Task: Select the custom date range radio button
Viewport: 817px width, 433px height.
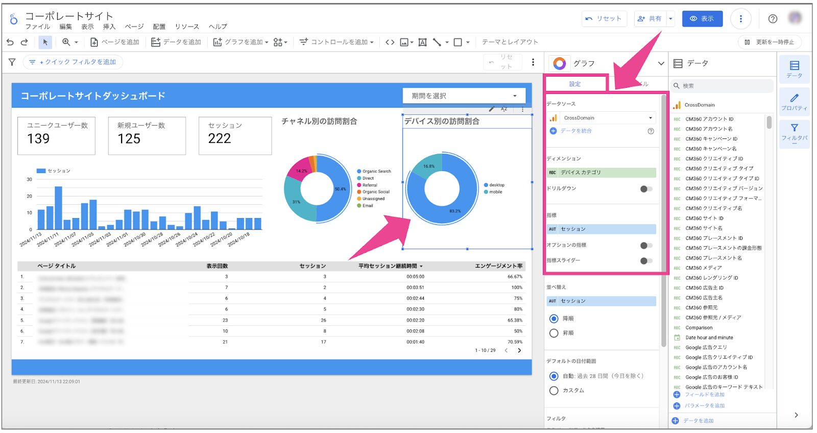Action: pyautogui.click(x=554, y=391)
